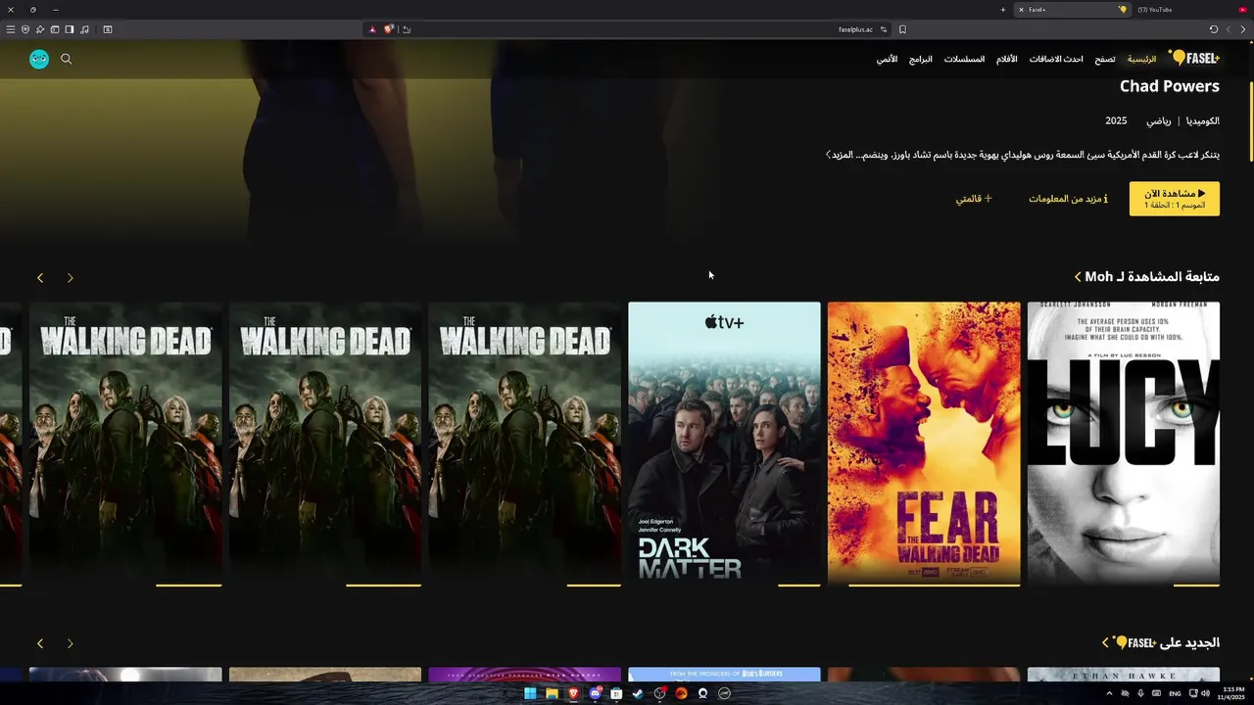This screenshot has height=705, width=1254.
Task: Open Microsoft Store from taskbar
Action: tap(616, 693)
